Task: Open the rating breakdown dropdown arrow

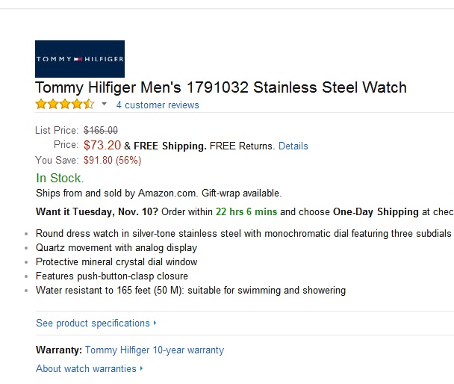Action: pos(105,105)
